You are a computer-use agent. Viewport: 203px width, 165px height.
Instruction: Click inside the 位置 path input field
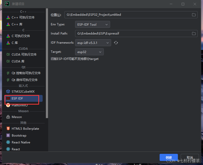pos(127,15)
